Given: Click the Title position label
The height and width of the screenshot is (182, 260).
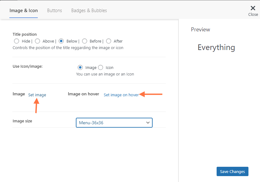Looking at the screenshot, I should tap(25, 34).
